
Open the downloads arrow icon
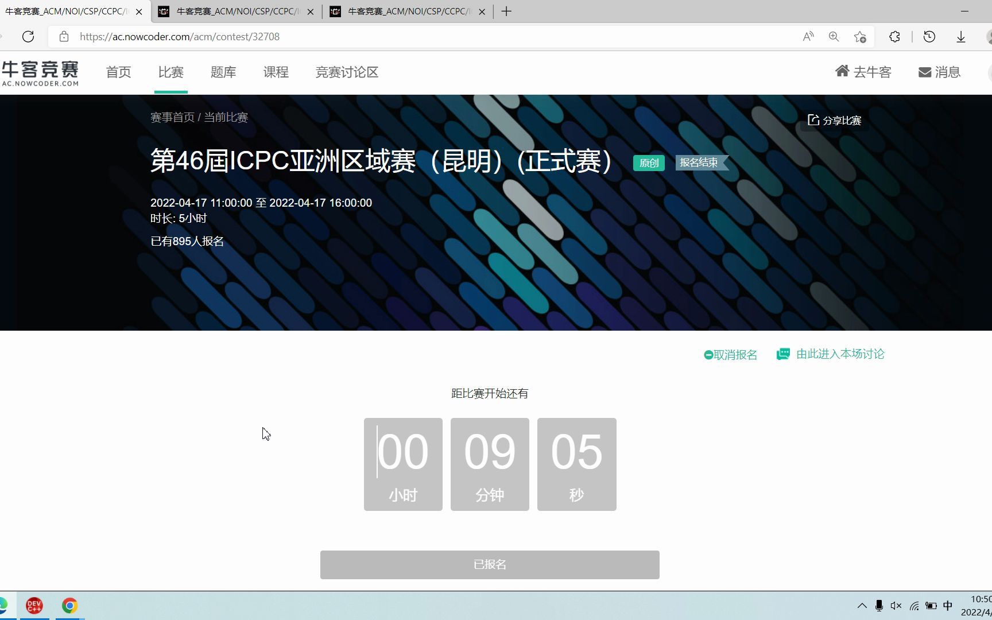tap(961, 37)
